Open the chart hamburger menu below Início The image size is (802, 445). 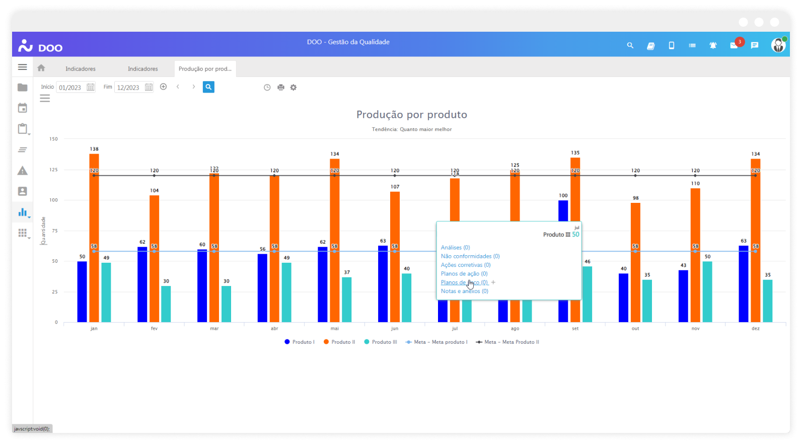tap(45, 99)
